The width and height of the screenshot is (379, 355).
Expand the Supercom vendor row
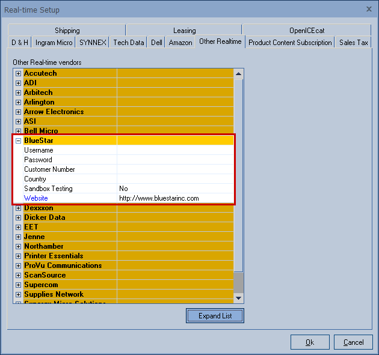pos(19,285)
